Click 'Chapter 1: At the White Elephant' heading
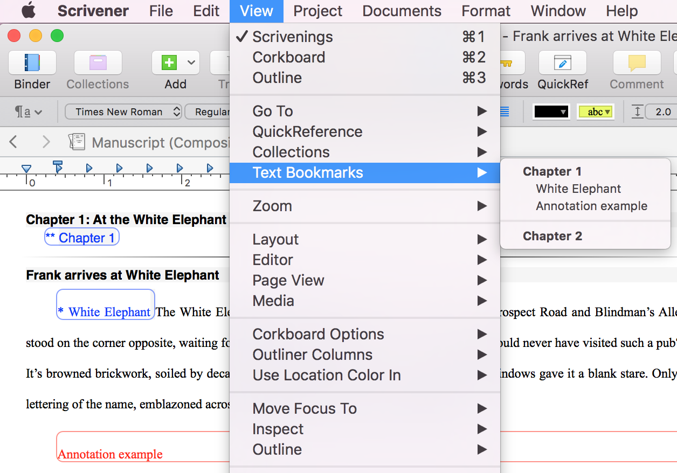677x473 pixels. pyautogui.click(x=126, y=220)
